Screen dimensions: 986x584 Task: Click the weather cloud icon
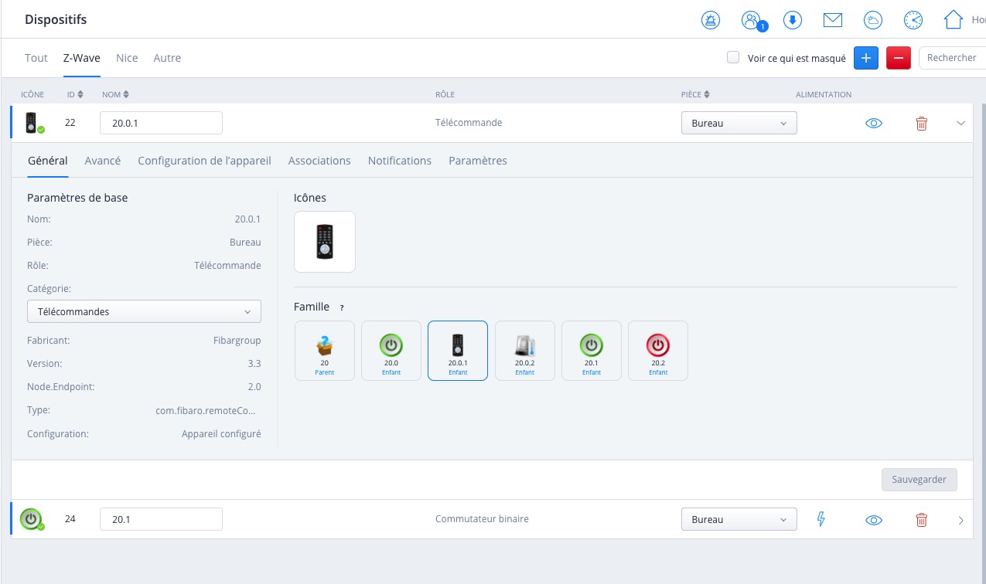873,20
